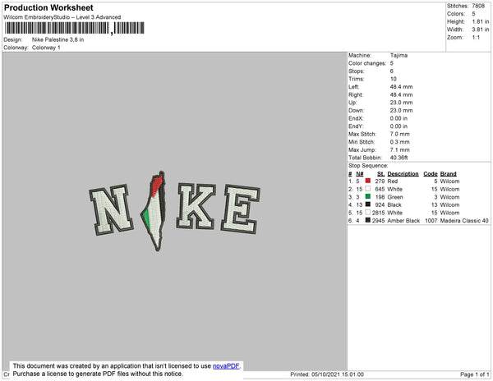Screen dimensions: 493x381
Task: Select the black swatch in row 4
Action: (x=368, y=204)
